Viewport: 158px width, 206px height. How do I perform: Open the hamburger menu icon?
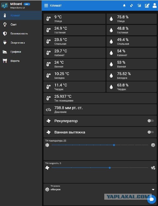click(x=46, y=5)
